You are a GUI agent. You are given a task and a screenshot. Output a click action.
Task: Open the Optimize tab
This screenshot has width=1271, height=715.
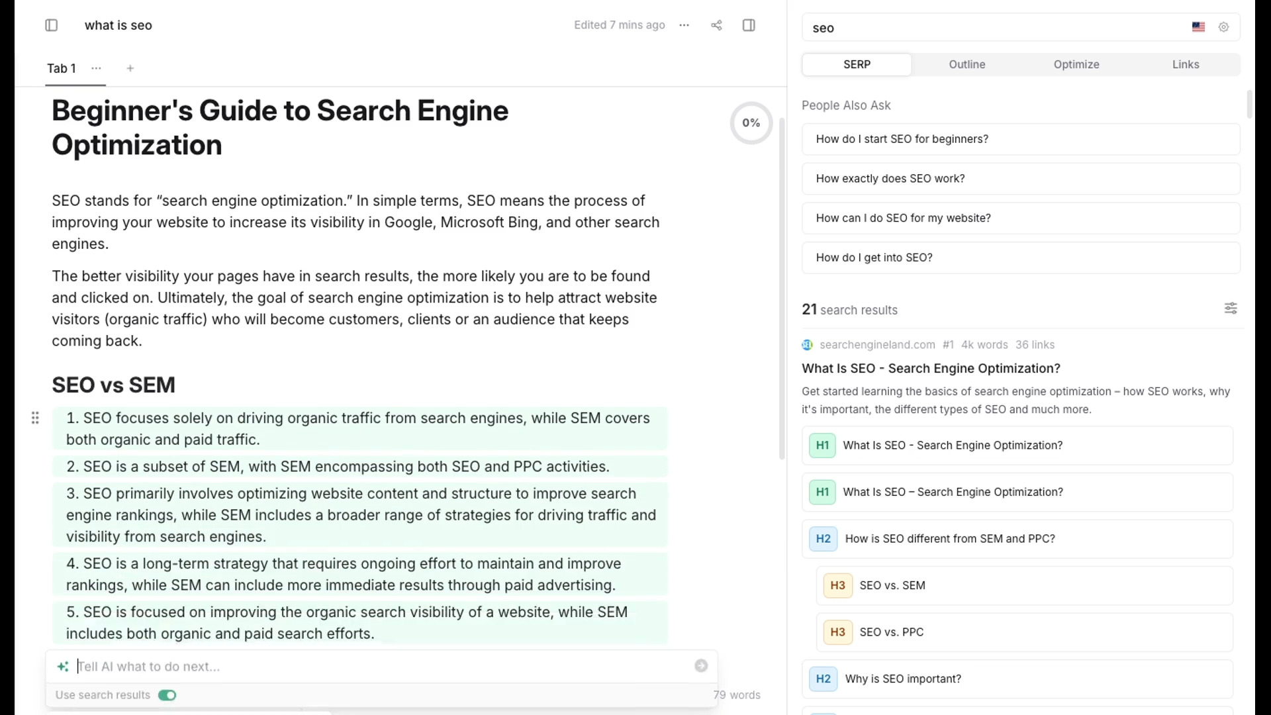[1076, 64]
